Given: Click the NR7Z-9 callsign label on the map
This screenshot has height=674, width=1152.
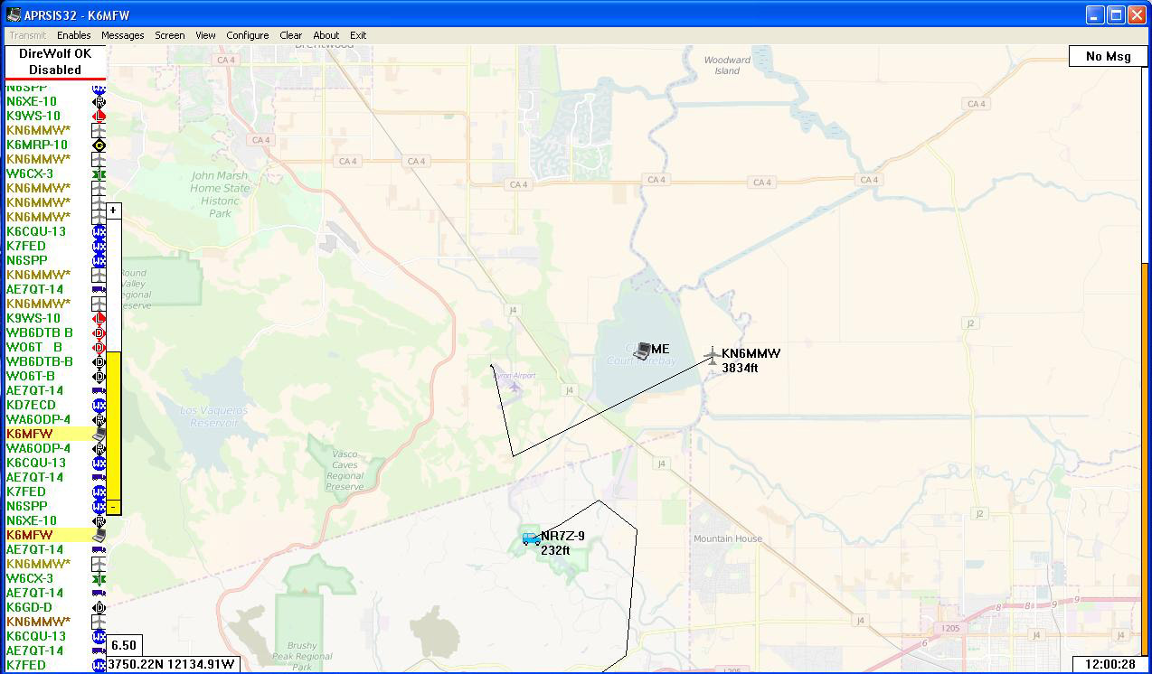Looking at the screenshot, I should tap(562, 536).
